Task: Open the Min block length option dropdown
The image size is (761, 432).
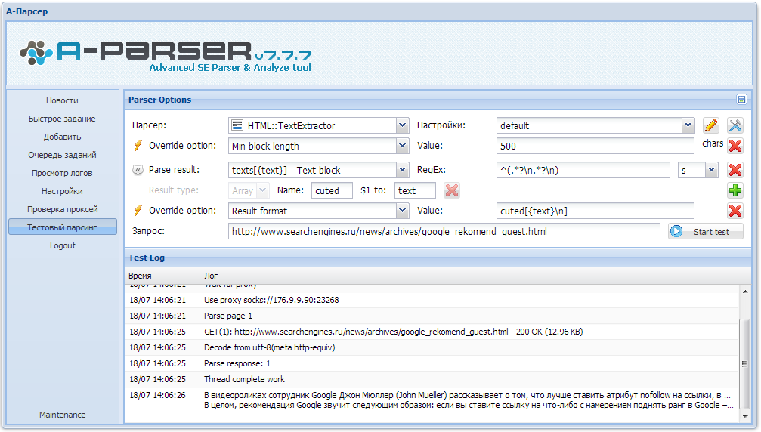Action: [402, 146]
